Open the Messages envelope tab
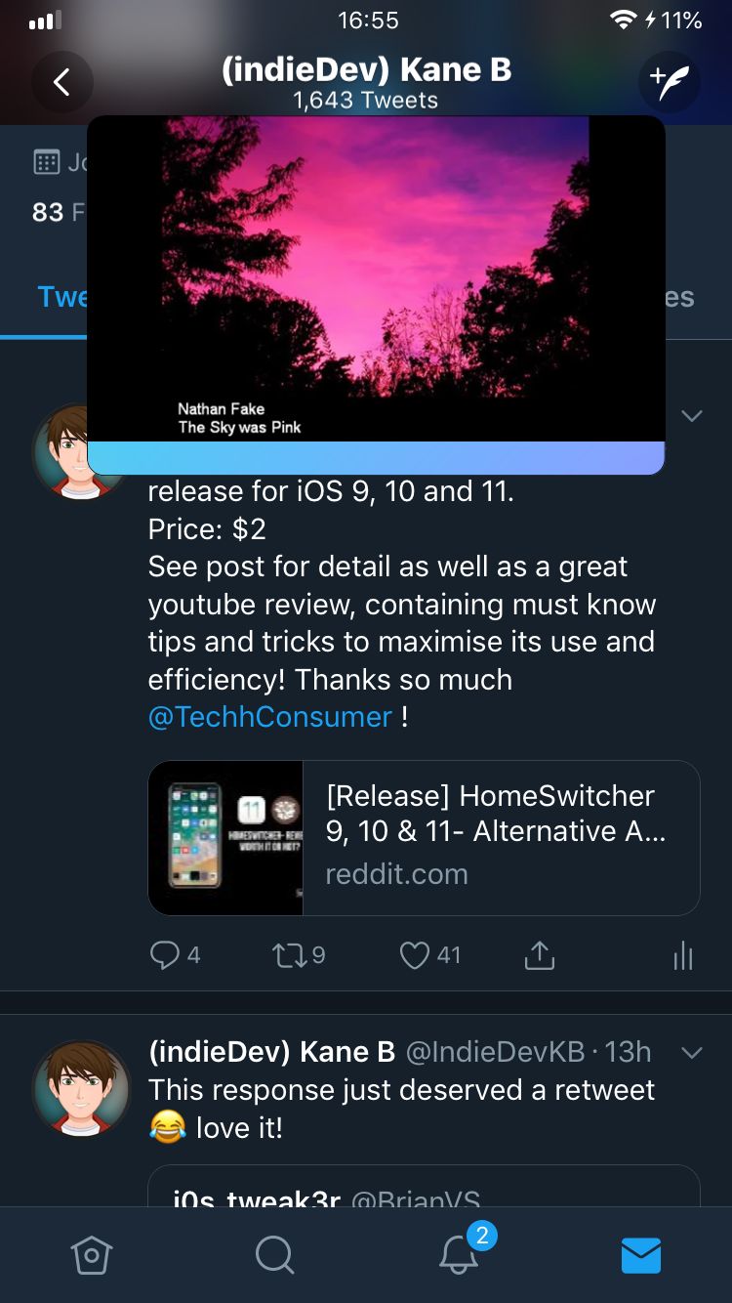Screen dimensions: 732x1303 [641, 1255]
